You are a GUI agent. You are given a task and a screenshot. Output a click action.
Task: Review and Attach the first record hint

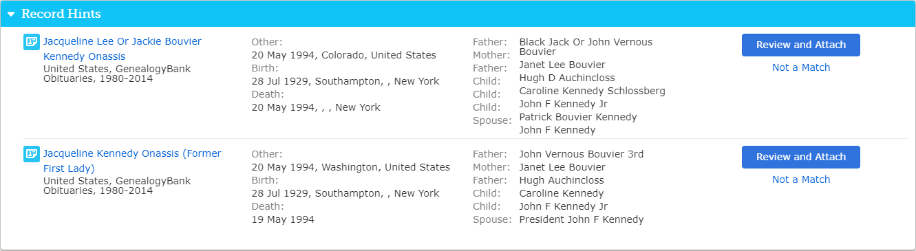point(801,45)
